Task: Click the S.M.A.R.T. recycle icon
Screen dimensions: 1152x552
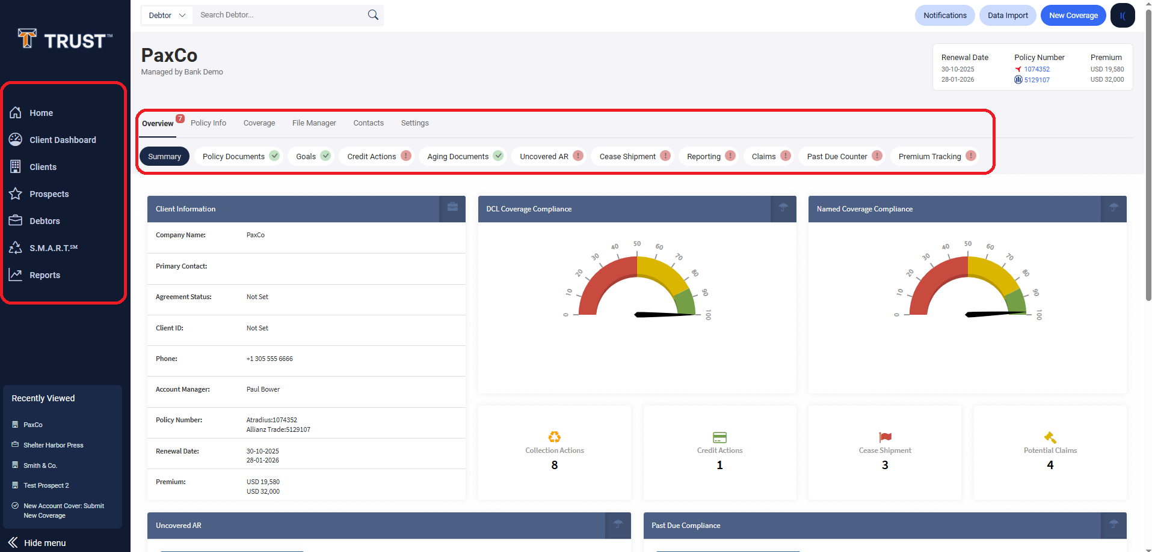Action: coord(16,248)
